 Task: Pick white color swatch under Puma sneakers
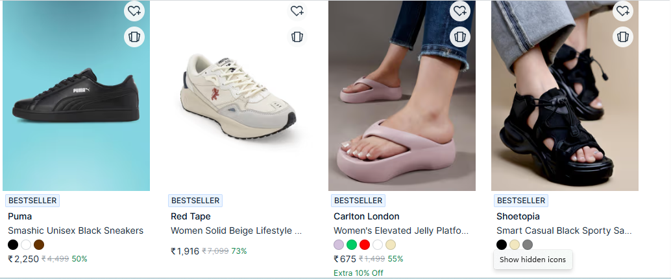tap(26, 245)
